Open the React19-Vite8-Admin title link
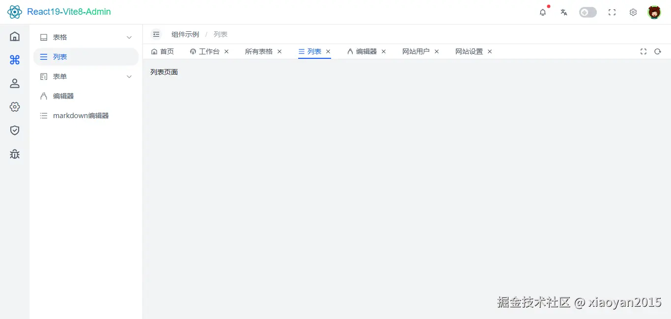Image resolution: width=671 pixels, height=319 pixels. click(x=69, y=12)
